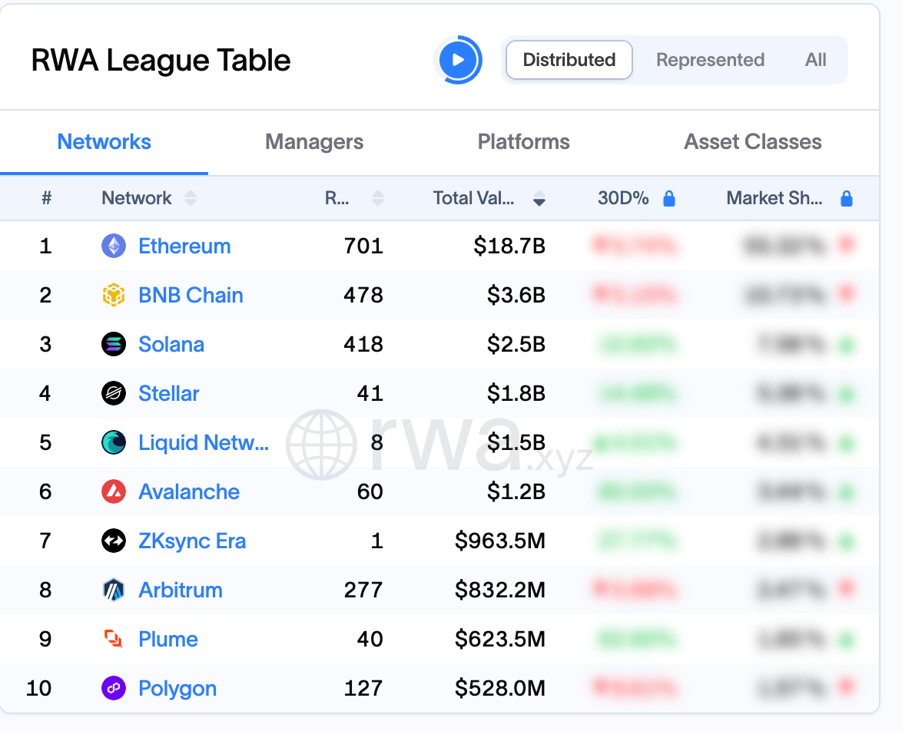The height and width of the screenshot is (731, 902).
Task: Open the Networks tab
Action: (104, 142)
